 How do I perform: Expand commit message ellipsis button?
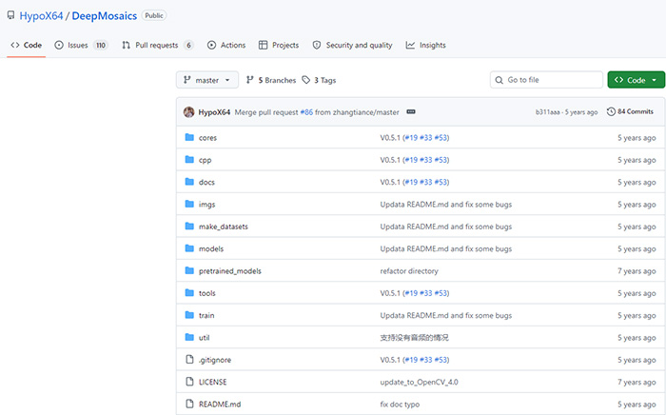coord(411,111)
